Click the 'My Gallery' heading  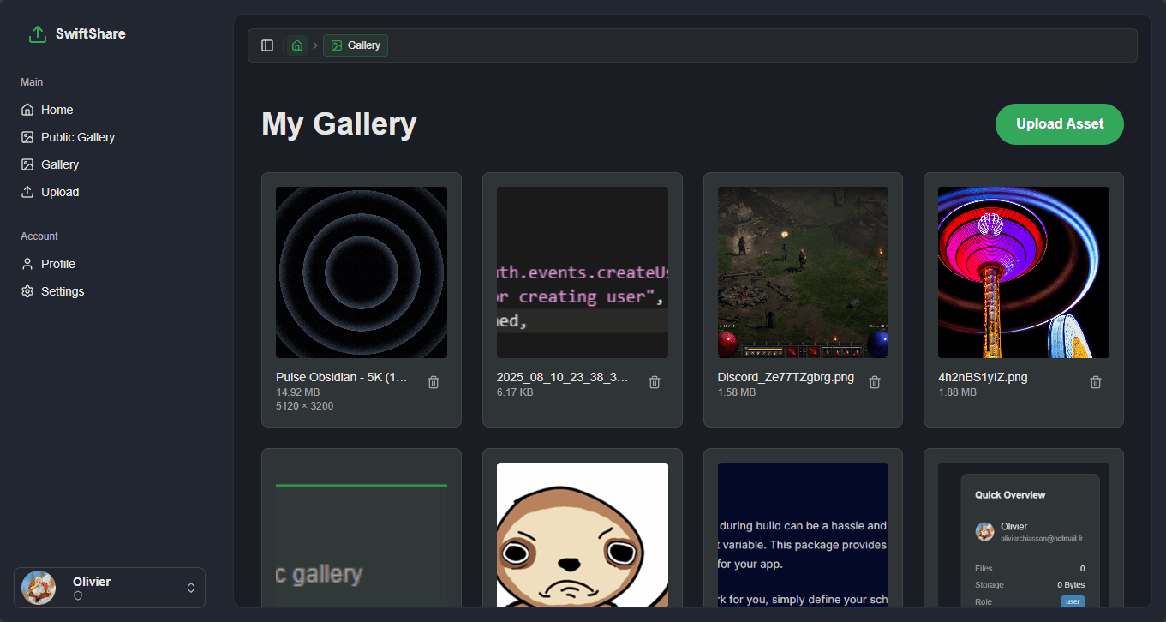(x=339, y=124)
